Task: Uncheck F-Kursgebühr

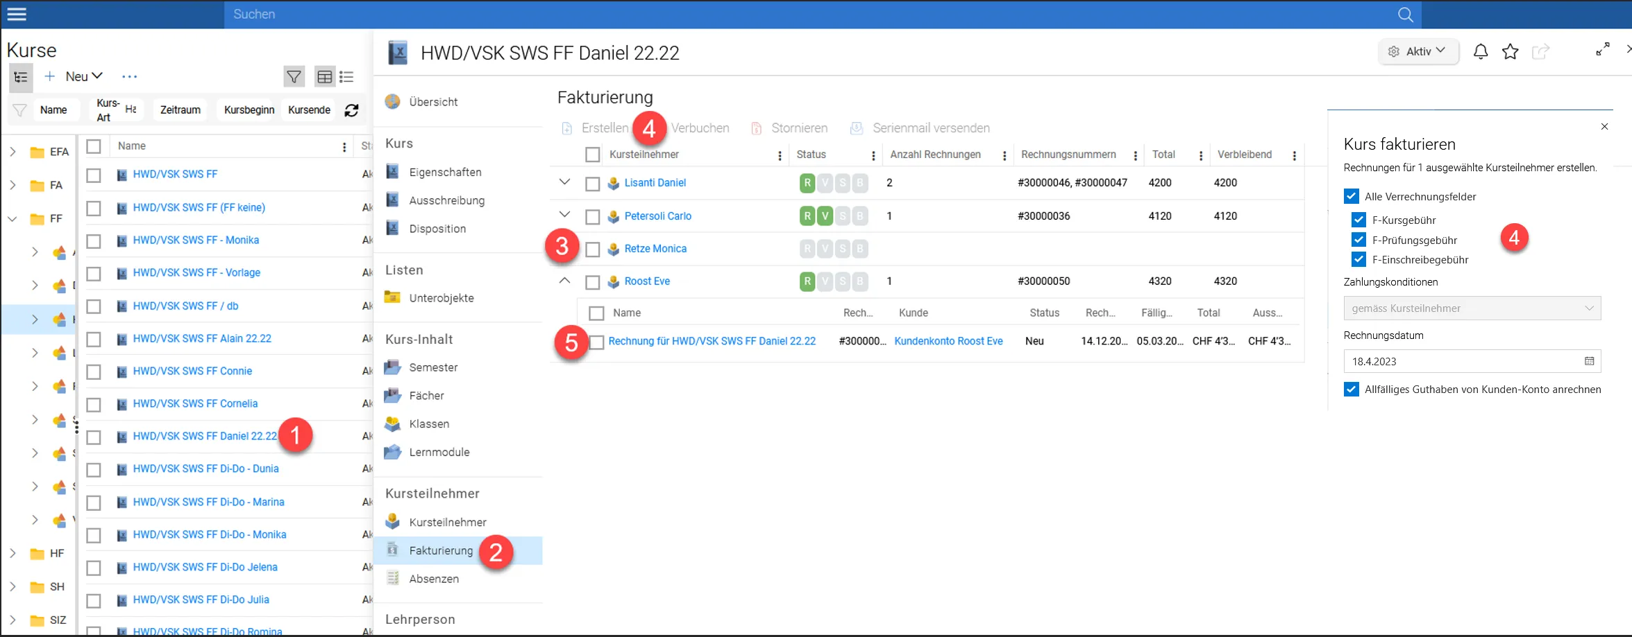Action: [x=1358, y=220]
